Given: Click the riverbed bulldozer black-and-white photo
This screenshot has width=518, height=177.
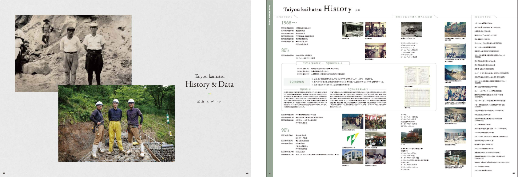Looking at the screenshot, I should click(411, 30).
